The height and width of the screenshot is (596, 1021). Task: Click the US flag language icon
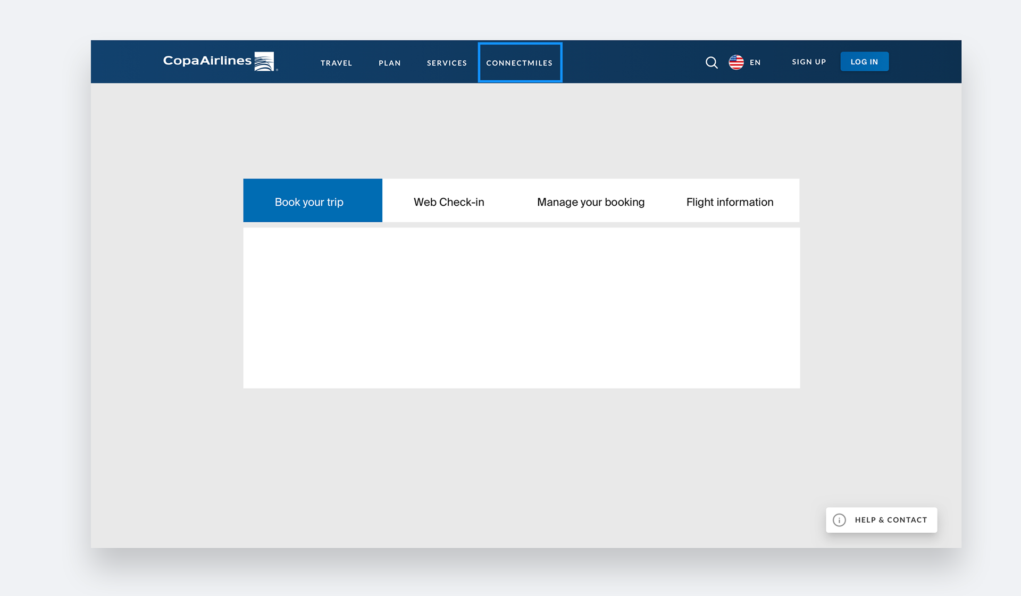coord(736,62)
